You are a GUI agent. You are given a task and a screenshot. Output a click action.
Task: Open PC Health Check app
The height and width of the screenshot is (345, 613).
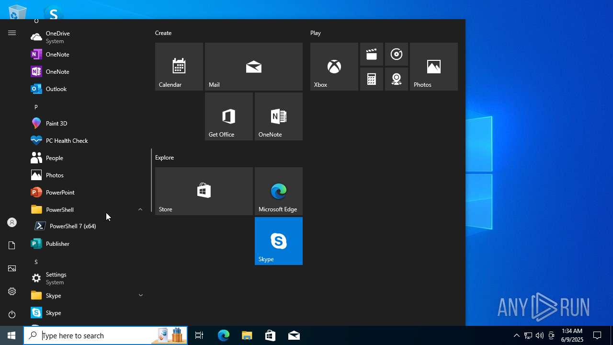(87, 140)
